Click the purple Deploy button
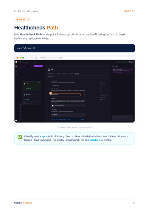 pyautogui.click(x=38, y=66)
